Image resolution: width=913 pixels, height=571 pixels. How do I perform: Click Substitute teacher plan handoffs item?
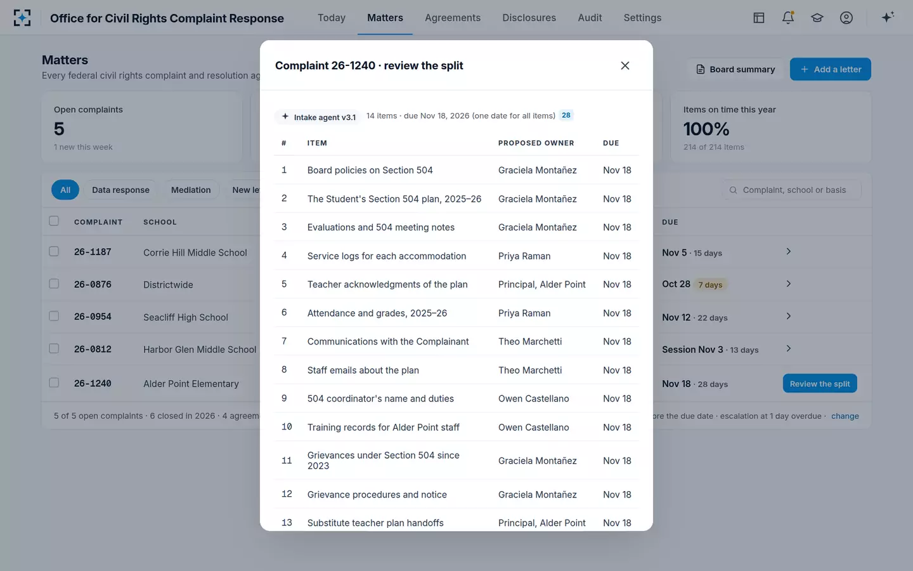[375, 523]
